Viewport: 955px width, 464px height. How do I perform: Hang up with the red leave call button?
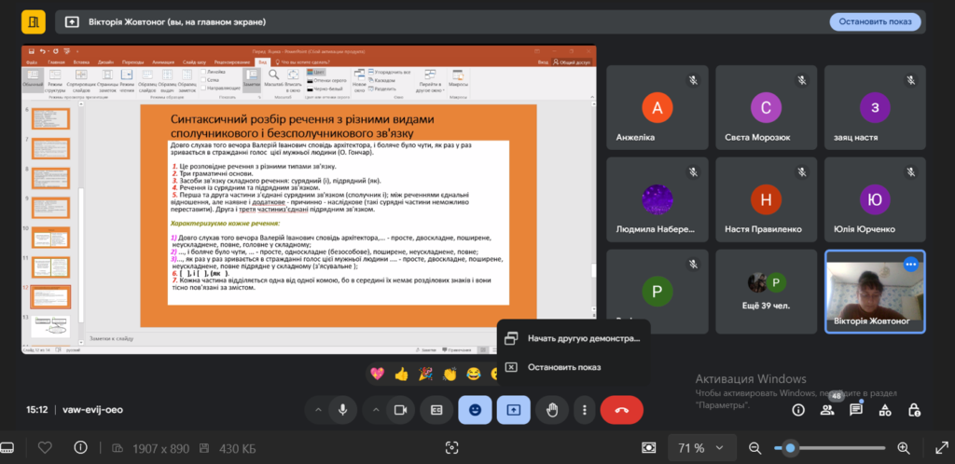622,409
